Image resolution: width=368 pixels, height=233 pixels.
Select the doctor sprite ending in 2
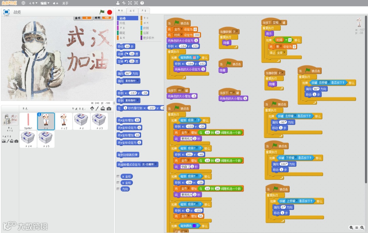click(x=64, y=121)
